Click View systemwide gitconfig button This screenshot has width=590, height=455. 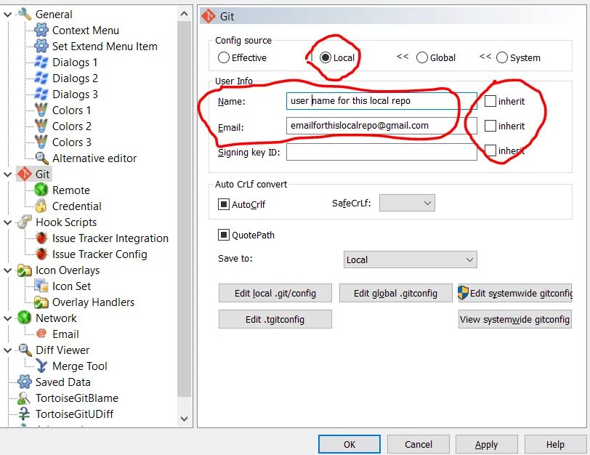click(x=514, y=319)
